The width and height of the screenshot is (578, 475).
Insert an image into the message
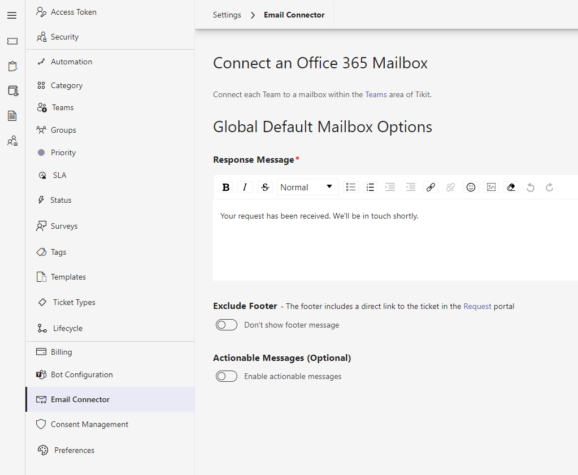pos(491,187)
